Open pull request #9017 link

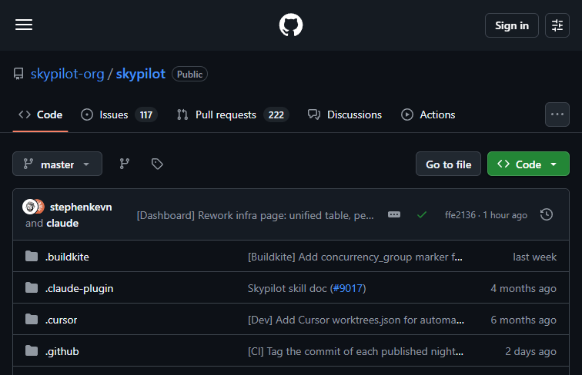[348, 288]
